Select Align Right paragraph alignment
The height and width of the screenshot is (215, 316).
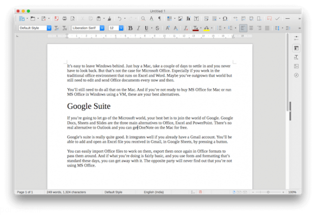259,28
